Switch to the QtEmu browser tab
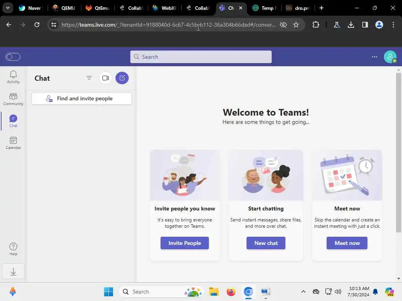This screenshot has height=301, width=402. (98, 8)
